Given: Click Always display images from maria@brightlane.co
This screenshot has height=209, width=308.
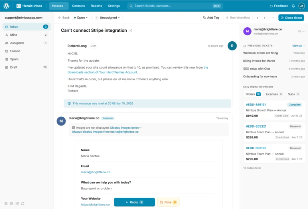Looking at the screenshot, I should [x=105, y=132].
